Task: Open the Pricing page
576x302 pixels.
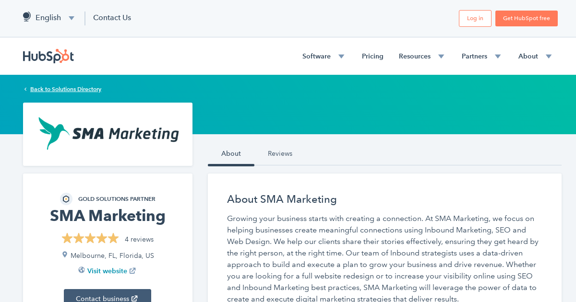Action: click(372, 56)
